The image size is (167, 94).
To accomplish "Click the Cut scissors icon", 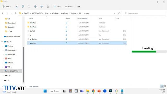I will point(16,7).
